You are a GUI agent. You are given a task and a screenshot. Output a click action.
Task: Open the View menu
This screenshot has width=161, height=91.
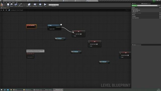[7, 2]
